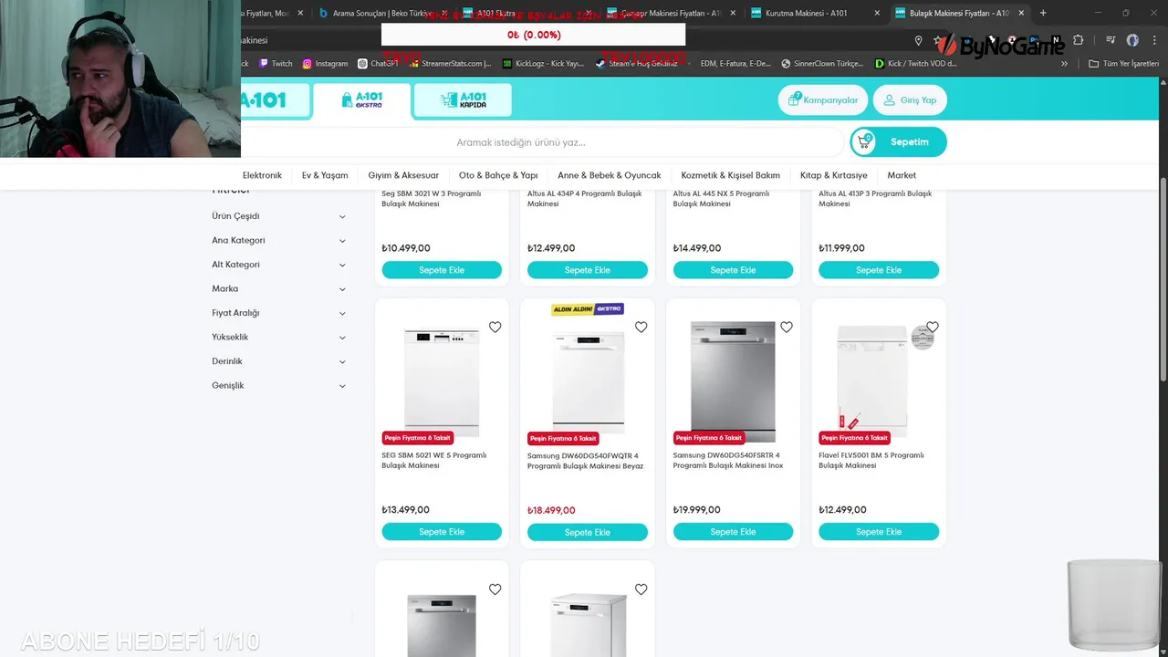This screenshot has width=1168, height=657.
Task: Open the Giyim & Aksesuar menu
Action: coord(403,175)
